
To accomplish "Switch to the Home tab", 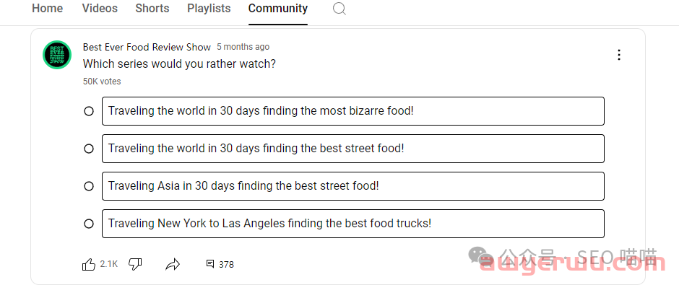I will click(x=47, y=8).
